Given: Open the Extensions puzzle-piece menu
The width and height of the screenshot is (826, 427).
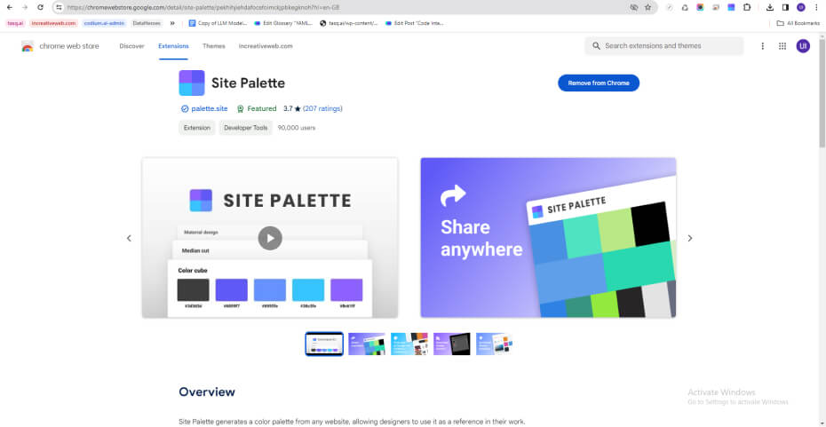Looking at the screenshot, I should 747,7.
